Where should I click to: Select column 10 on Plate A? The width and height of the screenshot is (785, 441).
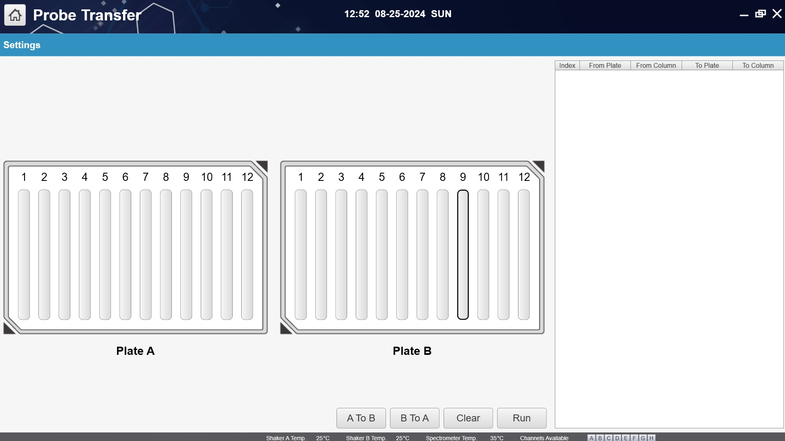[206, 254]
